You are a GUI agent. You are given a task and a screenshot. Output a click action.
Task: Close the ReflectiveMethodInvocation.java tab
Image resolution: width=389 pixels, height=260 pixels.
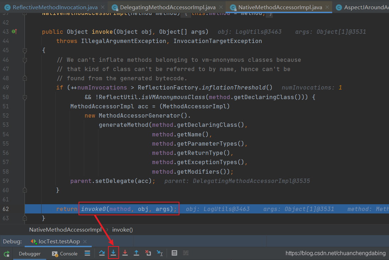click(103, 7)
